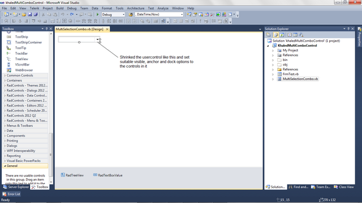Image resolution: width=362 pixels, height=203 pixels.
Task: Click the Save All toolbar icon
Action: click(x=36, y=15)
